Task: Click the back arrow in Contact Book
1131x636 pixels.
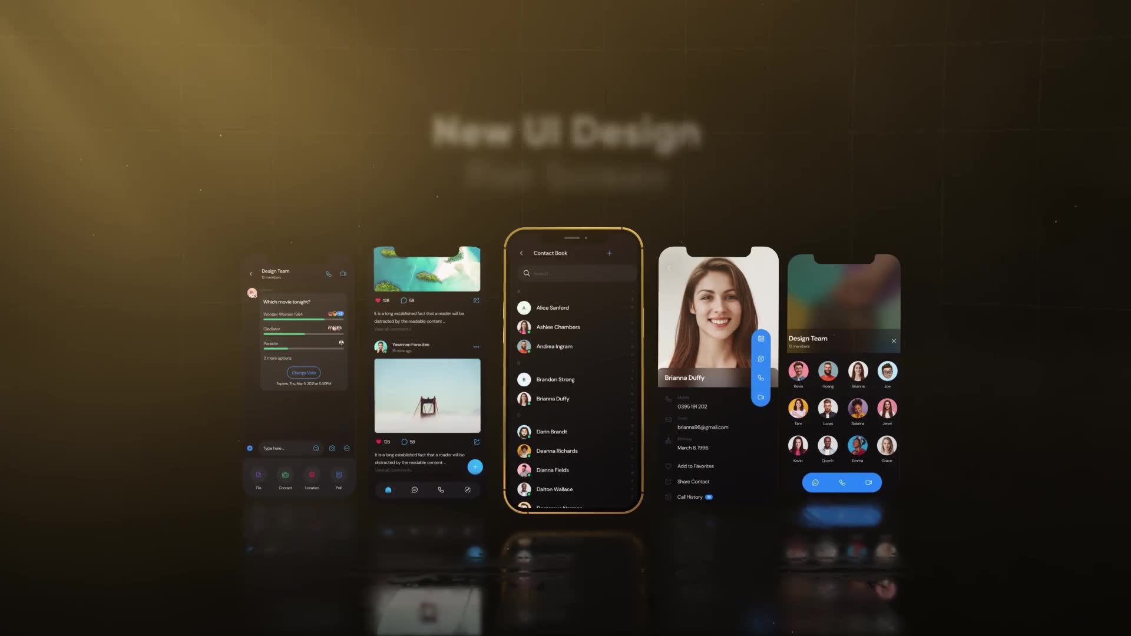Action: pyautogui.click(x=521, y=253)
